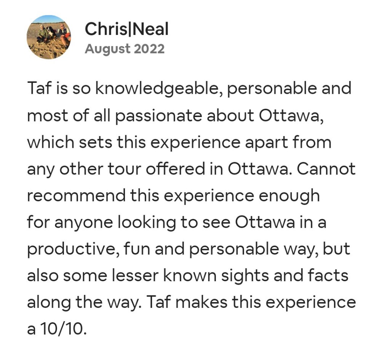This screenshot has width=390, height=350.
Task: Open Chris|Neal's profile photo
Action: [49, 37]
